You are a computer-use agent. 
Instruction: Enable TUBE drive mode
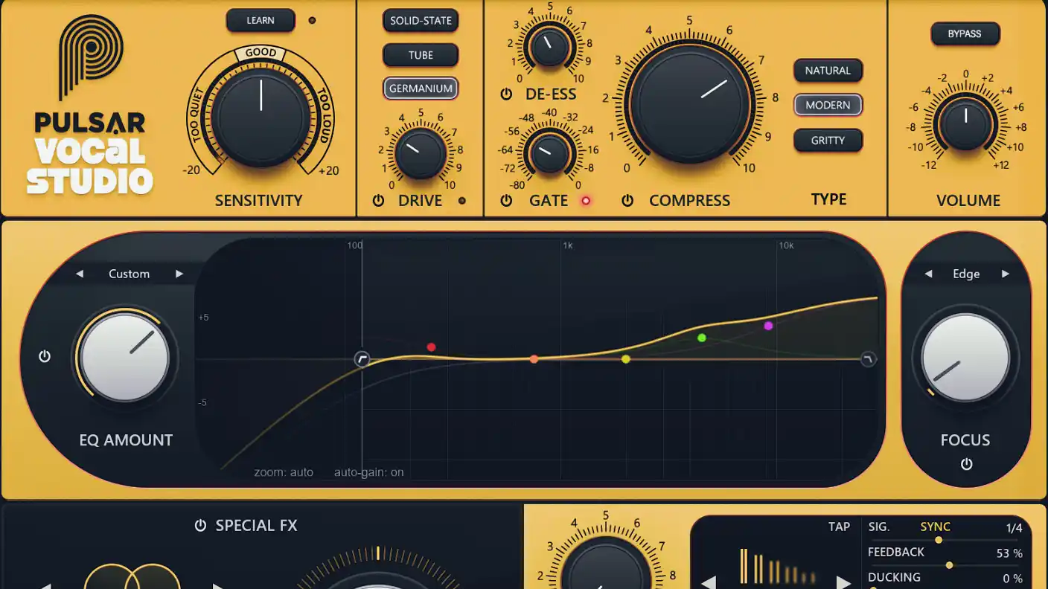click(x=421, y=55)
